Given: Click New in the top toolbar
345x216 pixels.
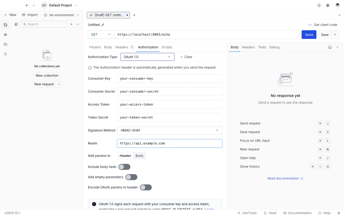Looking at the screenshot, I should [x=10, y=15].
